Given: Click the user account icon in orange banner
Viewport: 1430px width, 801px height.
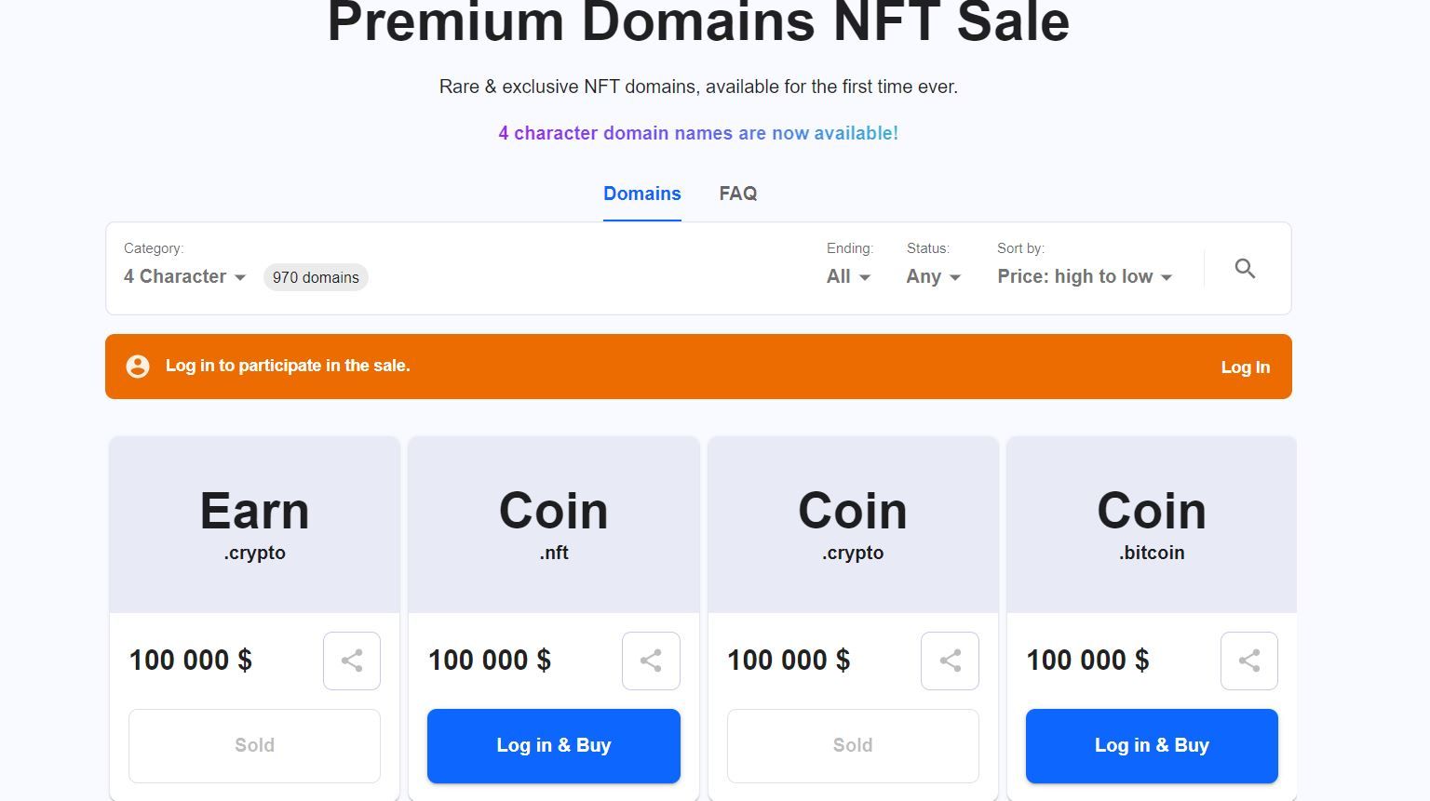Looking at the screenshot, I should [138, 367].
